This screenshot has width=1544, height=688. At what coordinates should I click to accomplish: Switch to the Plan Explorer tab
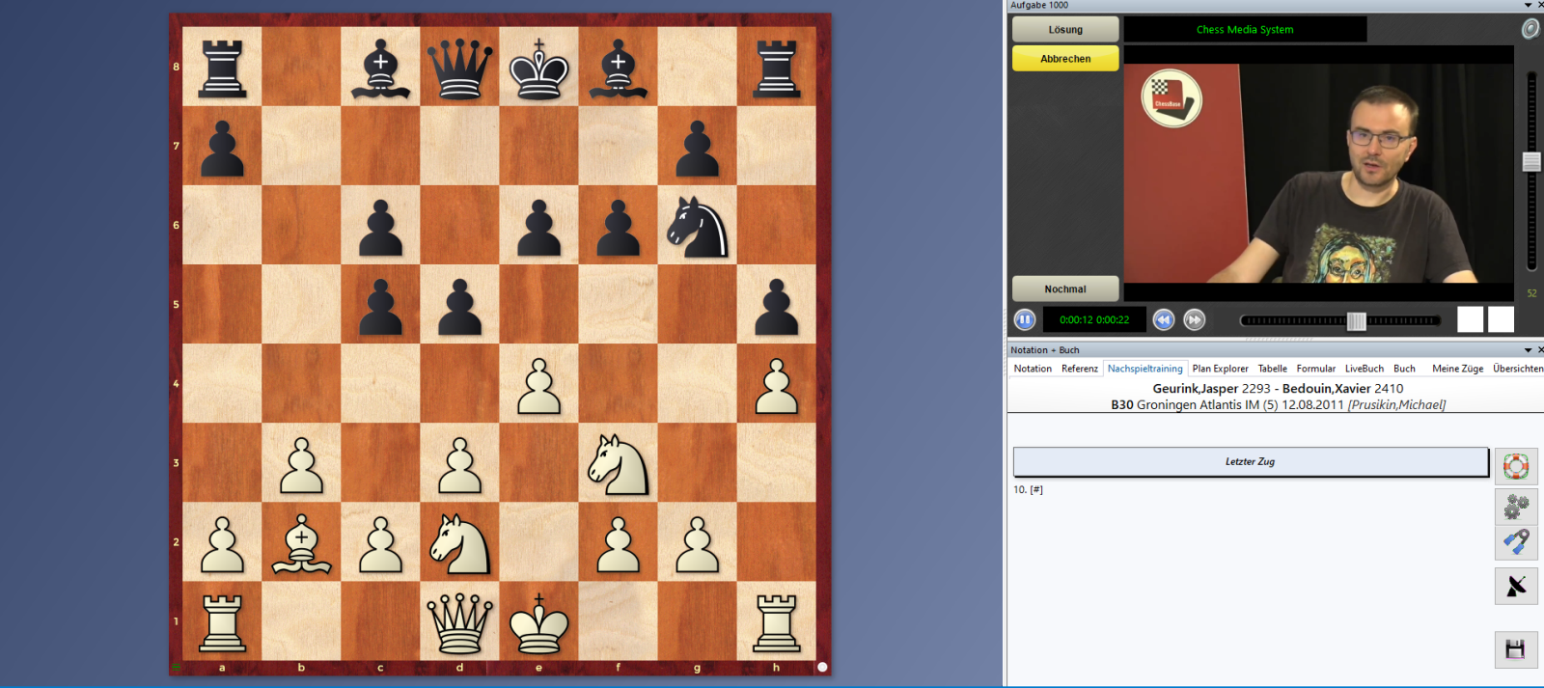point(1220,369)
